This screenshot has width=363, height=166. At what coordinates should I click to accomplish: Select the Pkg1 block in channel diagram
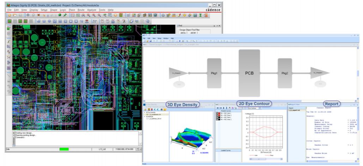214,73
